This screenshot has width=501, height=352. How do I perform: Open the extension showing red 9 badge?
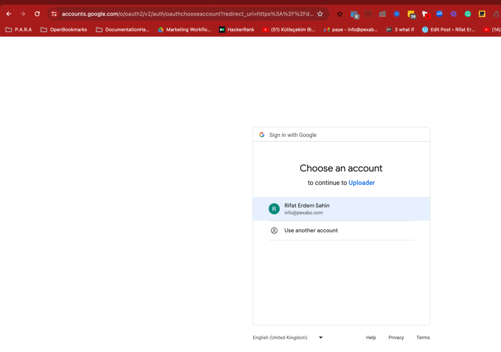426,14
